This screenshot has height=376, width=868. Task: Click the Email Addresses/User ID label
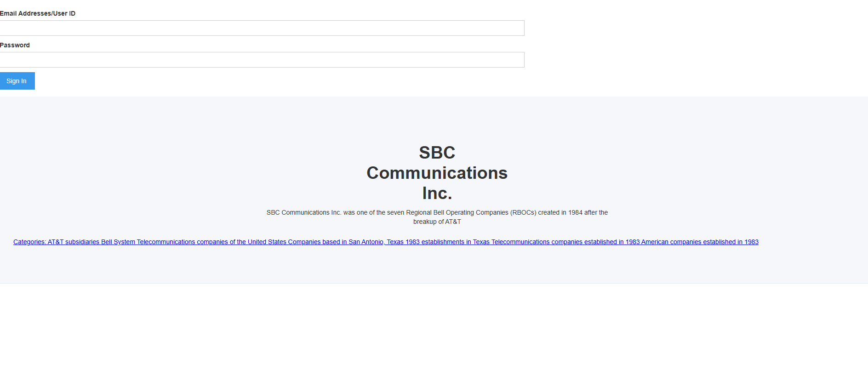coord(38,13)
